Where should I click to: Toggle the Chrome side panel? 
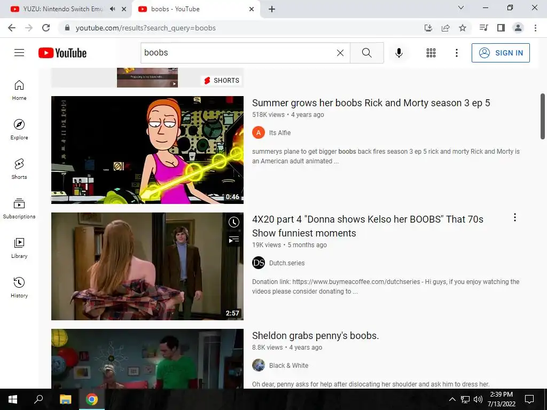(501, 28)
